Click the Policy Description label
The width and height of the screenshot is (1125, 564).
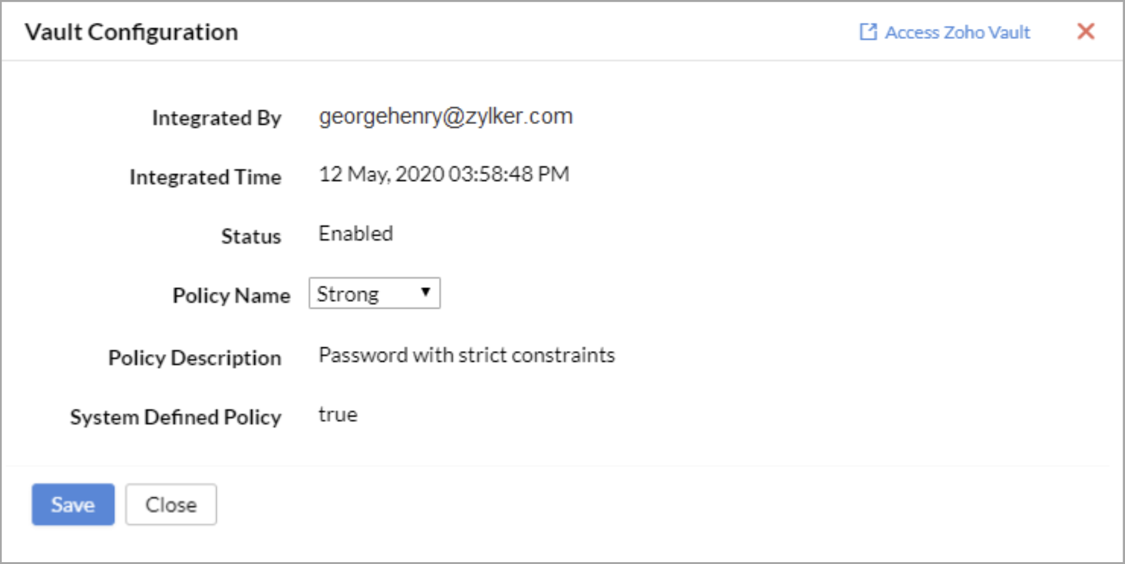click(x=194, y=358)
